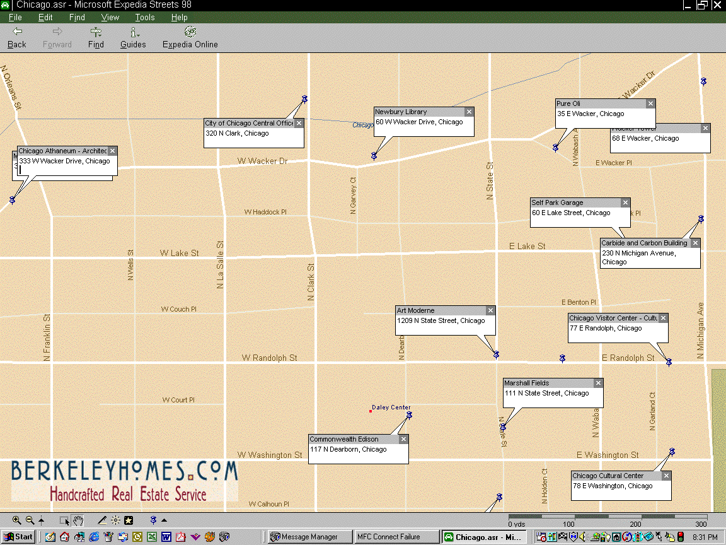The width and height of the screenshot is (726, 545).
Task: Close the Marshall Fields pushpin note
Action: click(x=598, y=384)
